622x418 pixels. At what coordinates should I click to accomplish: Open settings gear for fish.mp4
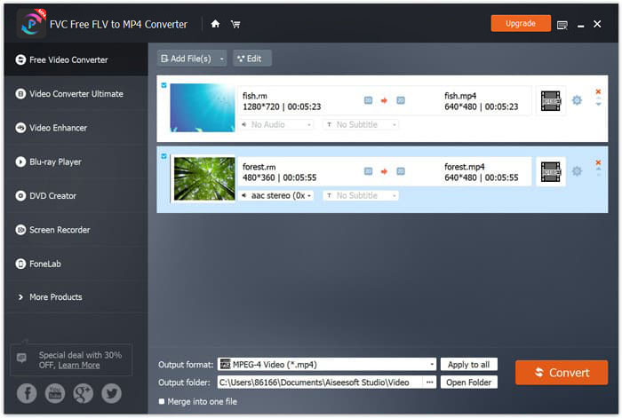coord(577,100)
